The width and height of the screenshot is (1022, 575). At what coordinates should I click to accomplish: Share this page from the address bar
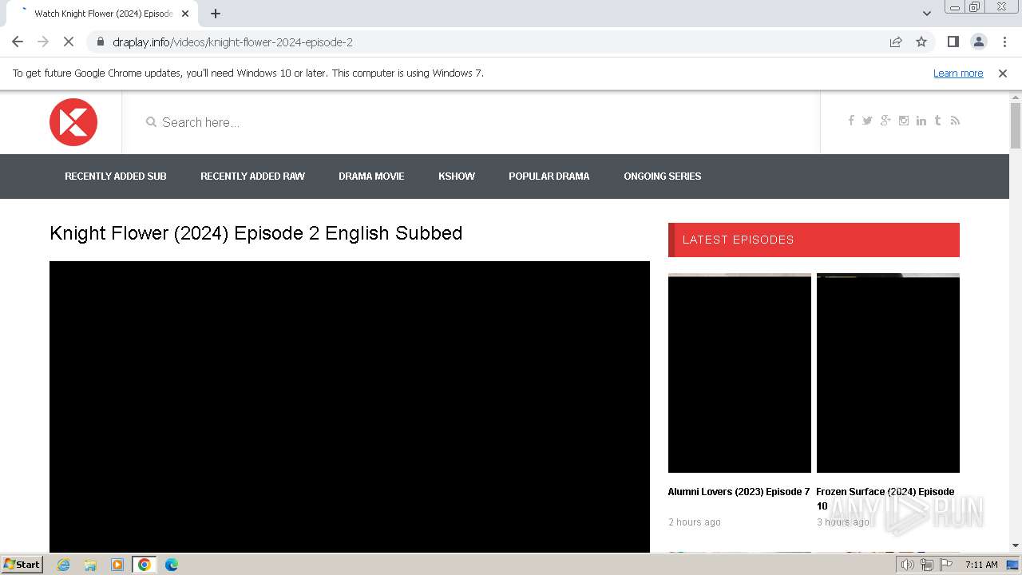(x=896, y=42)
